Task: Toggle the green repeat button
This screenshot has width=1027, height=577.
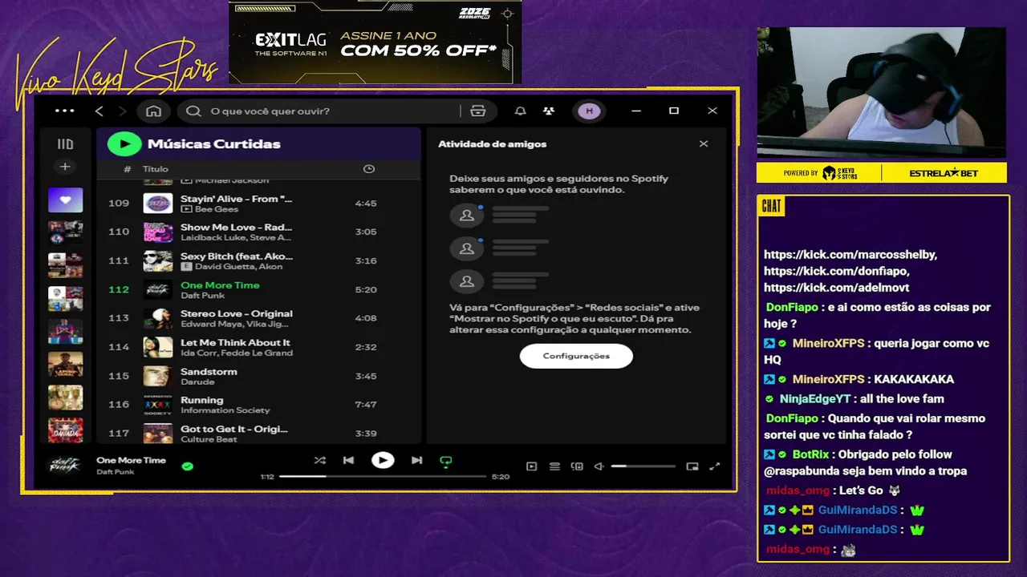Action: pos(446,461)
